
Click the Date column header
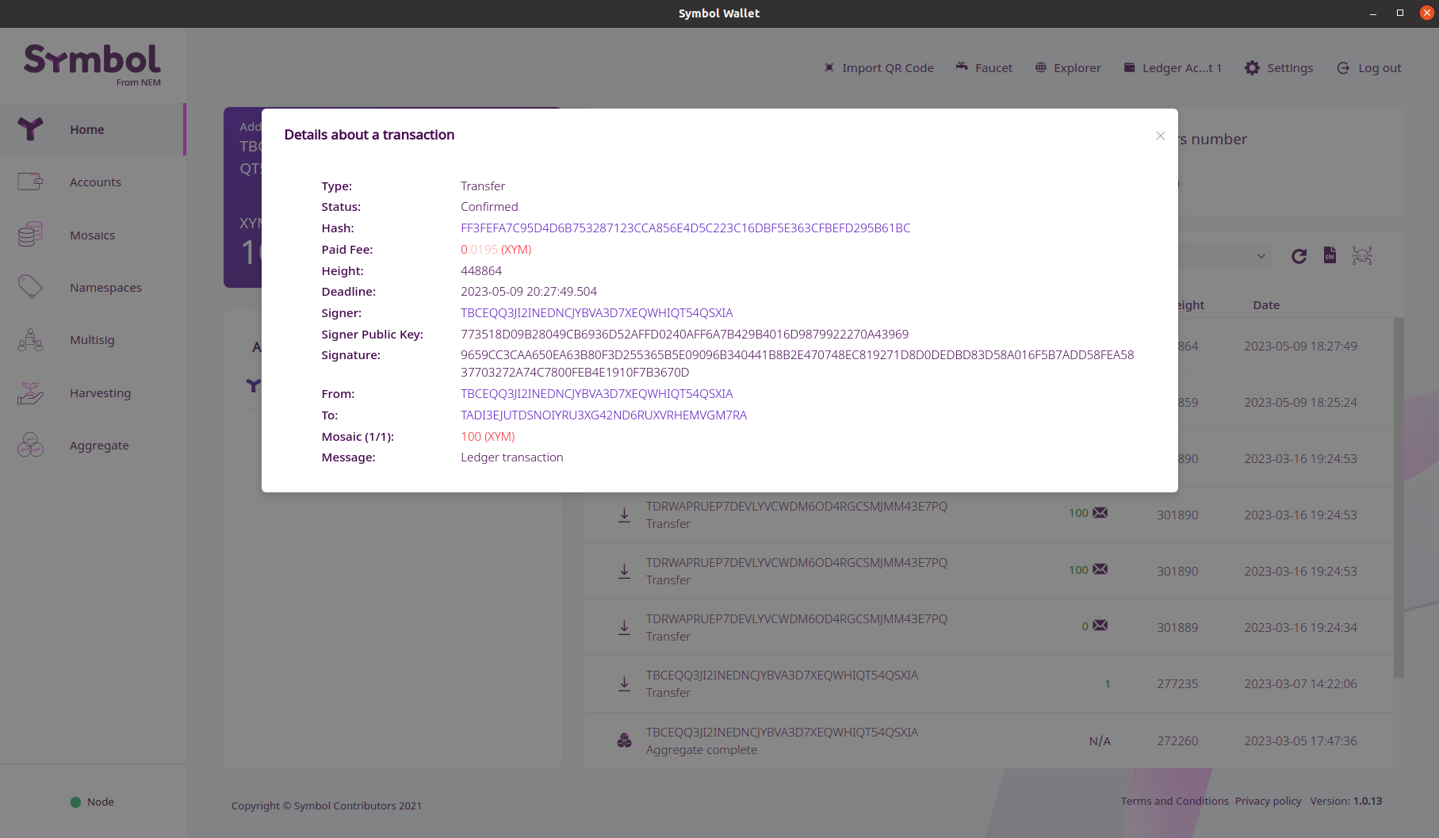1265,305
